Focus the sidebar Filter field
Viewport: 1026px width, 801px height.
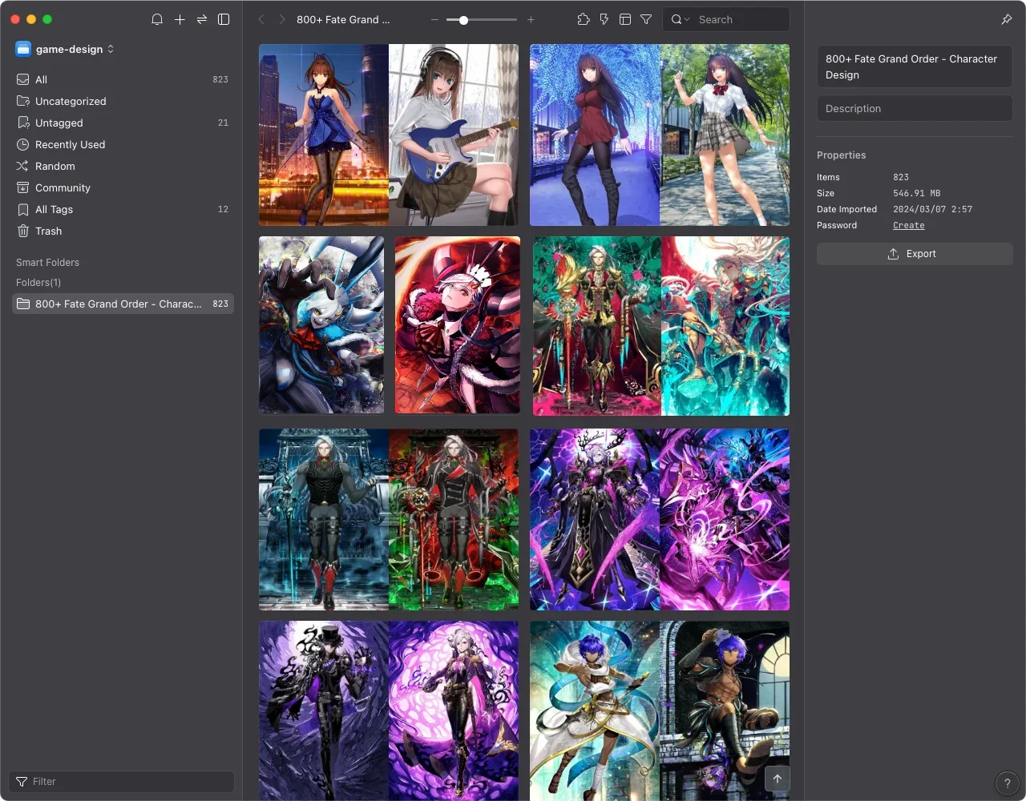(x=122, y=782)
